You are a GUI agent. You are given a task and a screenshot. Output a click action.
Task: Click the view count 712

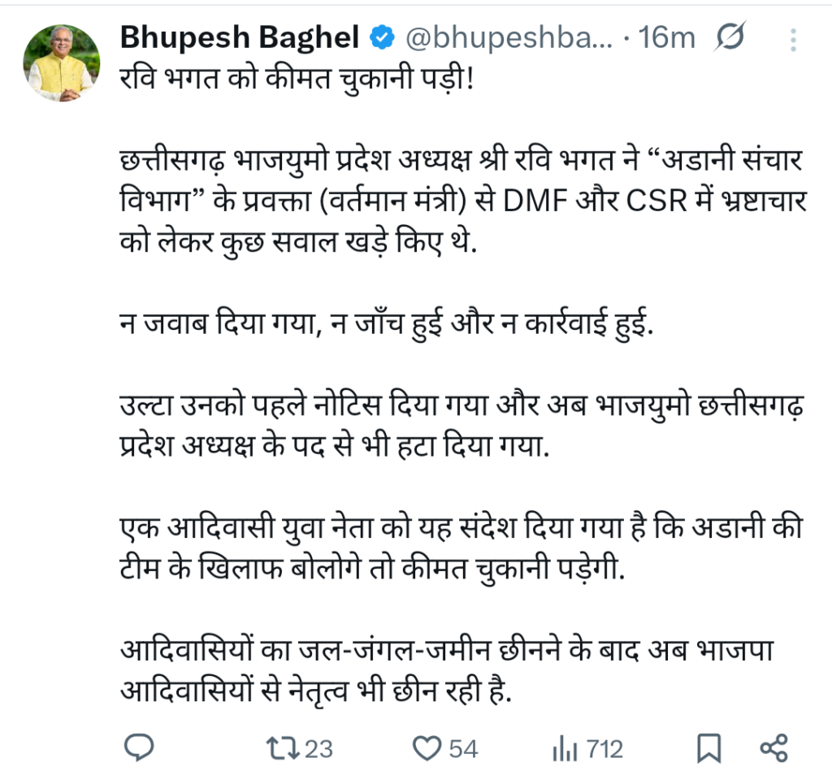pos(604,748)
